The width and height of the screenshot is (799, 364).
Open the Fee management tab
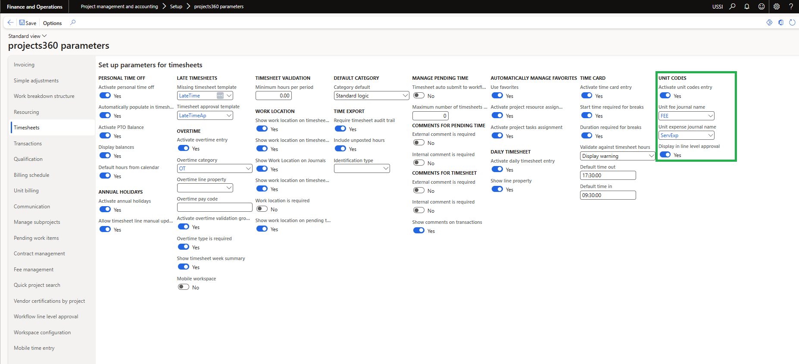tap(34, 270)
